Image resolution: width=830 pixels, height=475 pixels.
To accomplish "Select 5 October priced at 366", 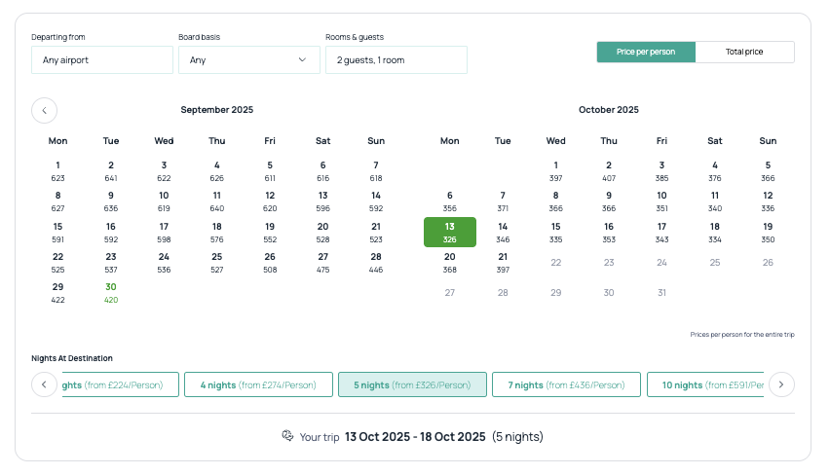I will tap(768, 171).
